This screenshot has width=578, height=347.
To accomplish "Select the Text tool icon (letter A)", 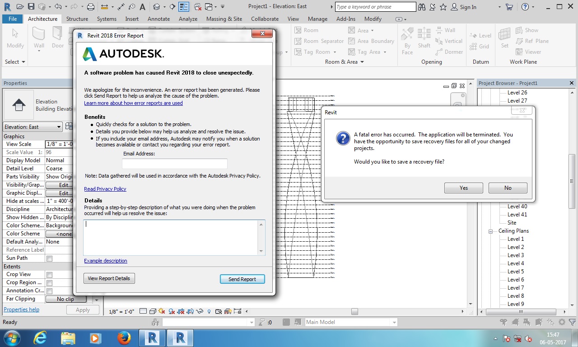I will pyautogui.click(x=142, y=7).
